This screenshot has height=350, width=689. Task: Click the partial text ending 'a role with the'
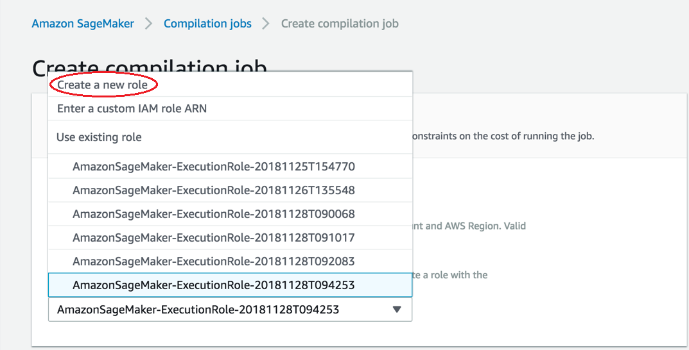(x=449, y=275)
